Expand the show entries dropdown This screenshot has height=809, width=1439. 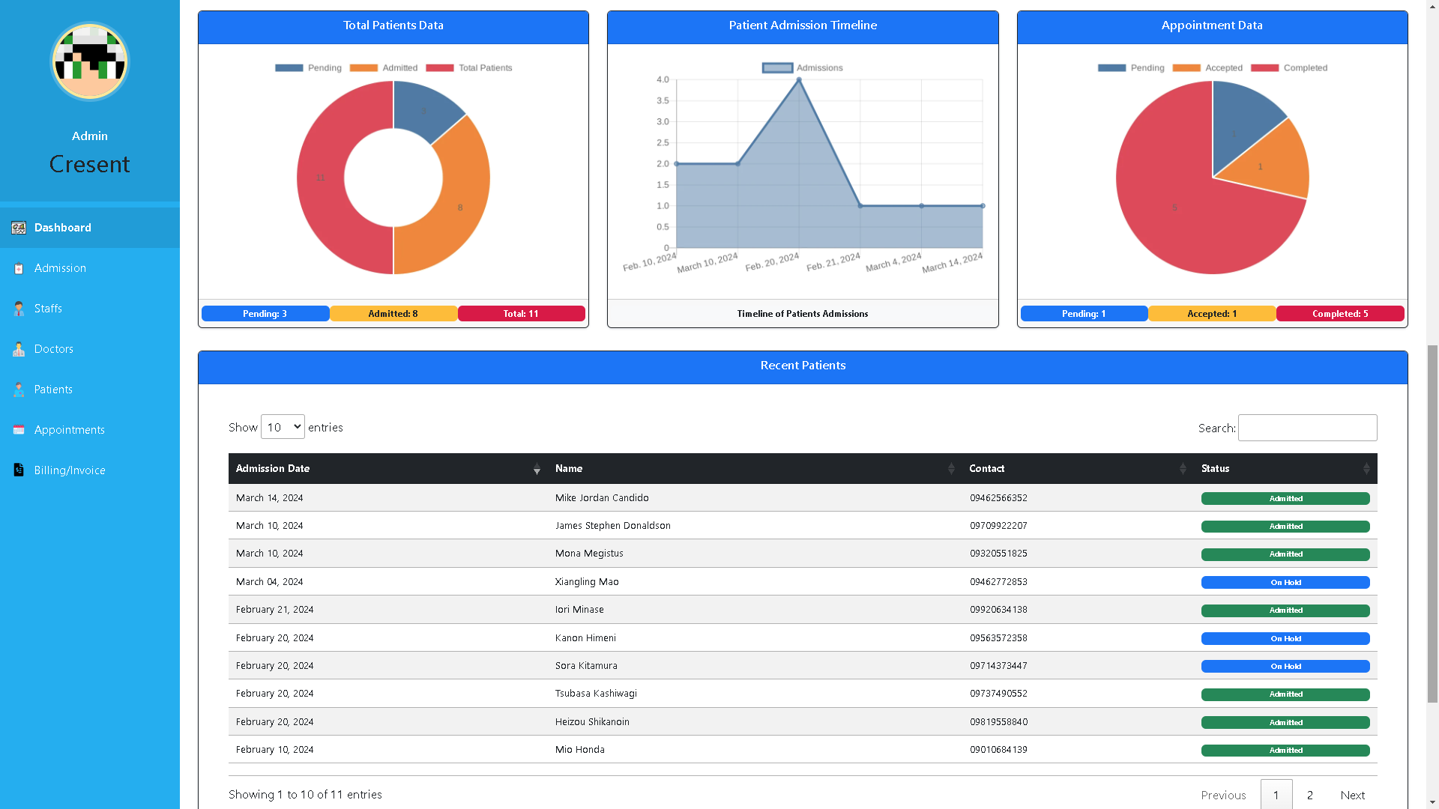[282, 427]
